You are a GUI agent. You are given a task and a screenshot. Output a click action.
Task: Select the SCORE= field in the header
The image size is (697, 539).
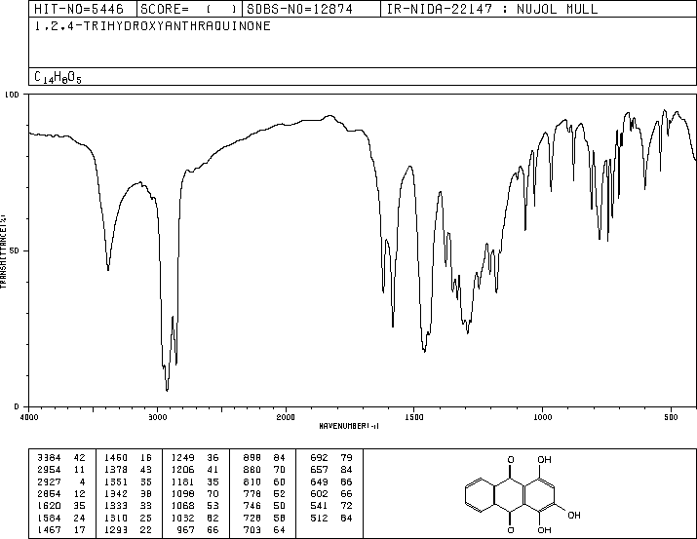188,9
